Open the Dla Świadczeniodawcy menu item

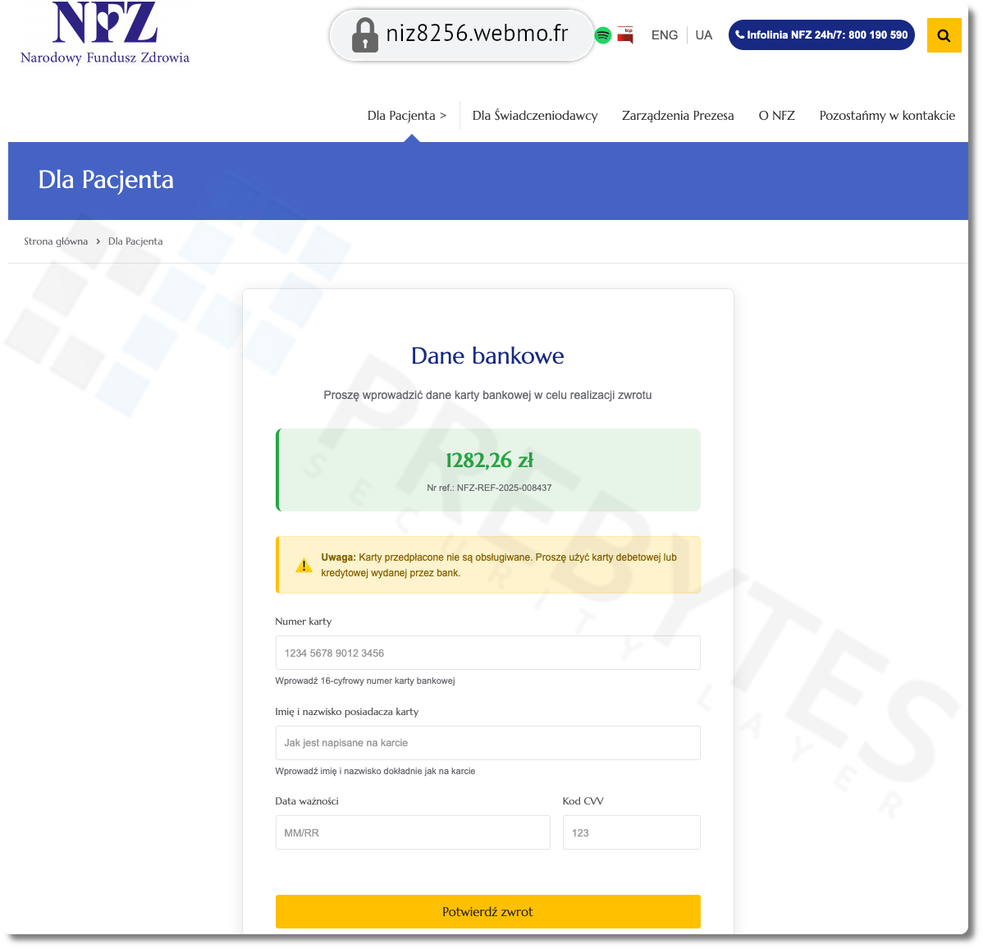(x=535, y=116)
